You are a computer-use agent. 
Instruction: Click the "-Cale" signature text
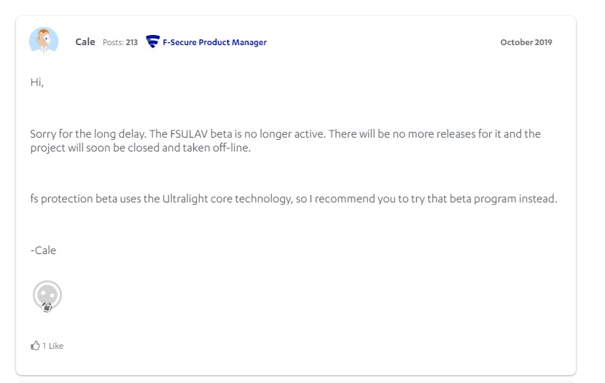pyautogui.click(x=43, y=250)
